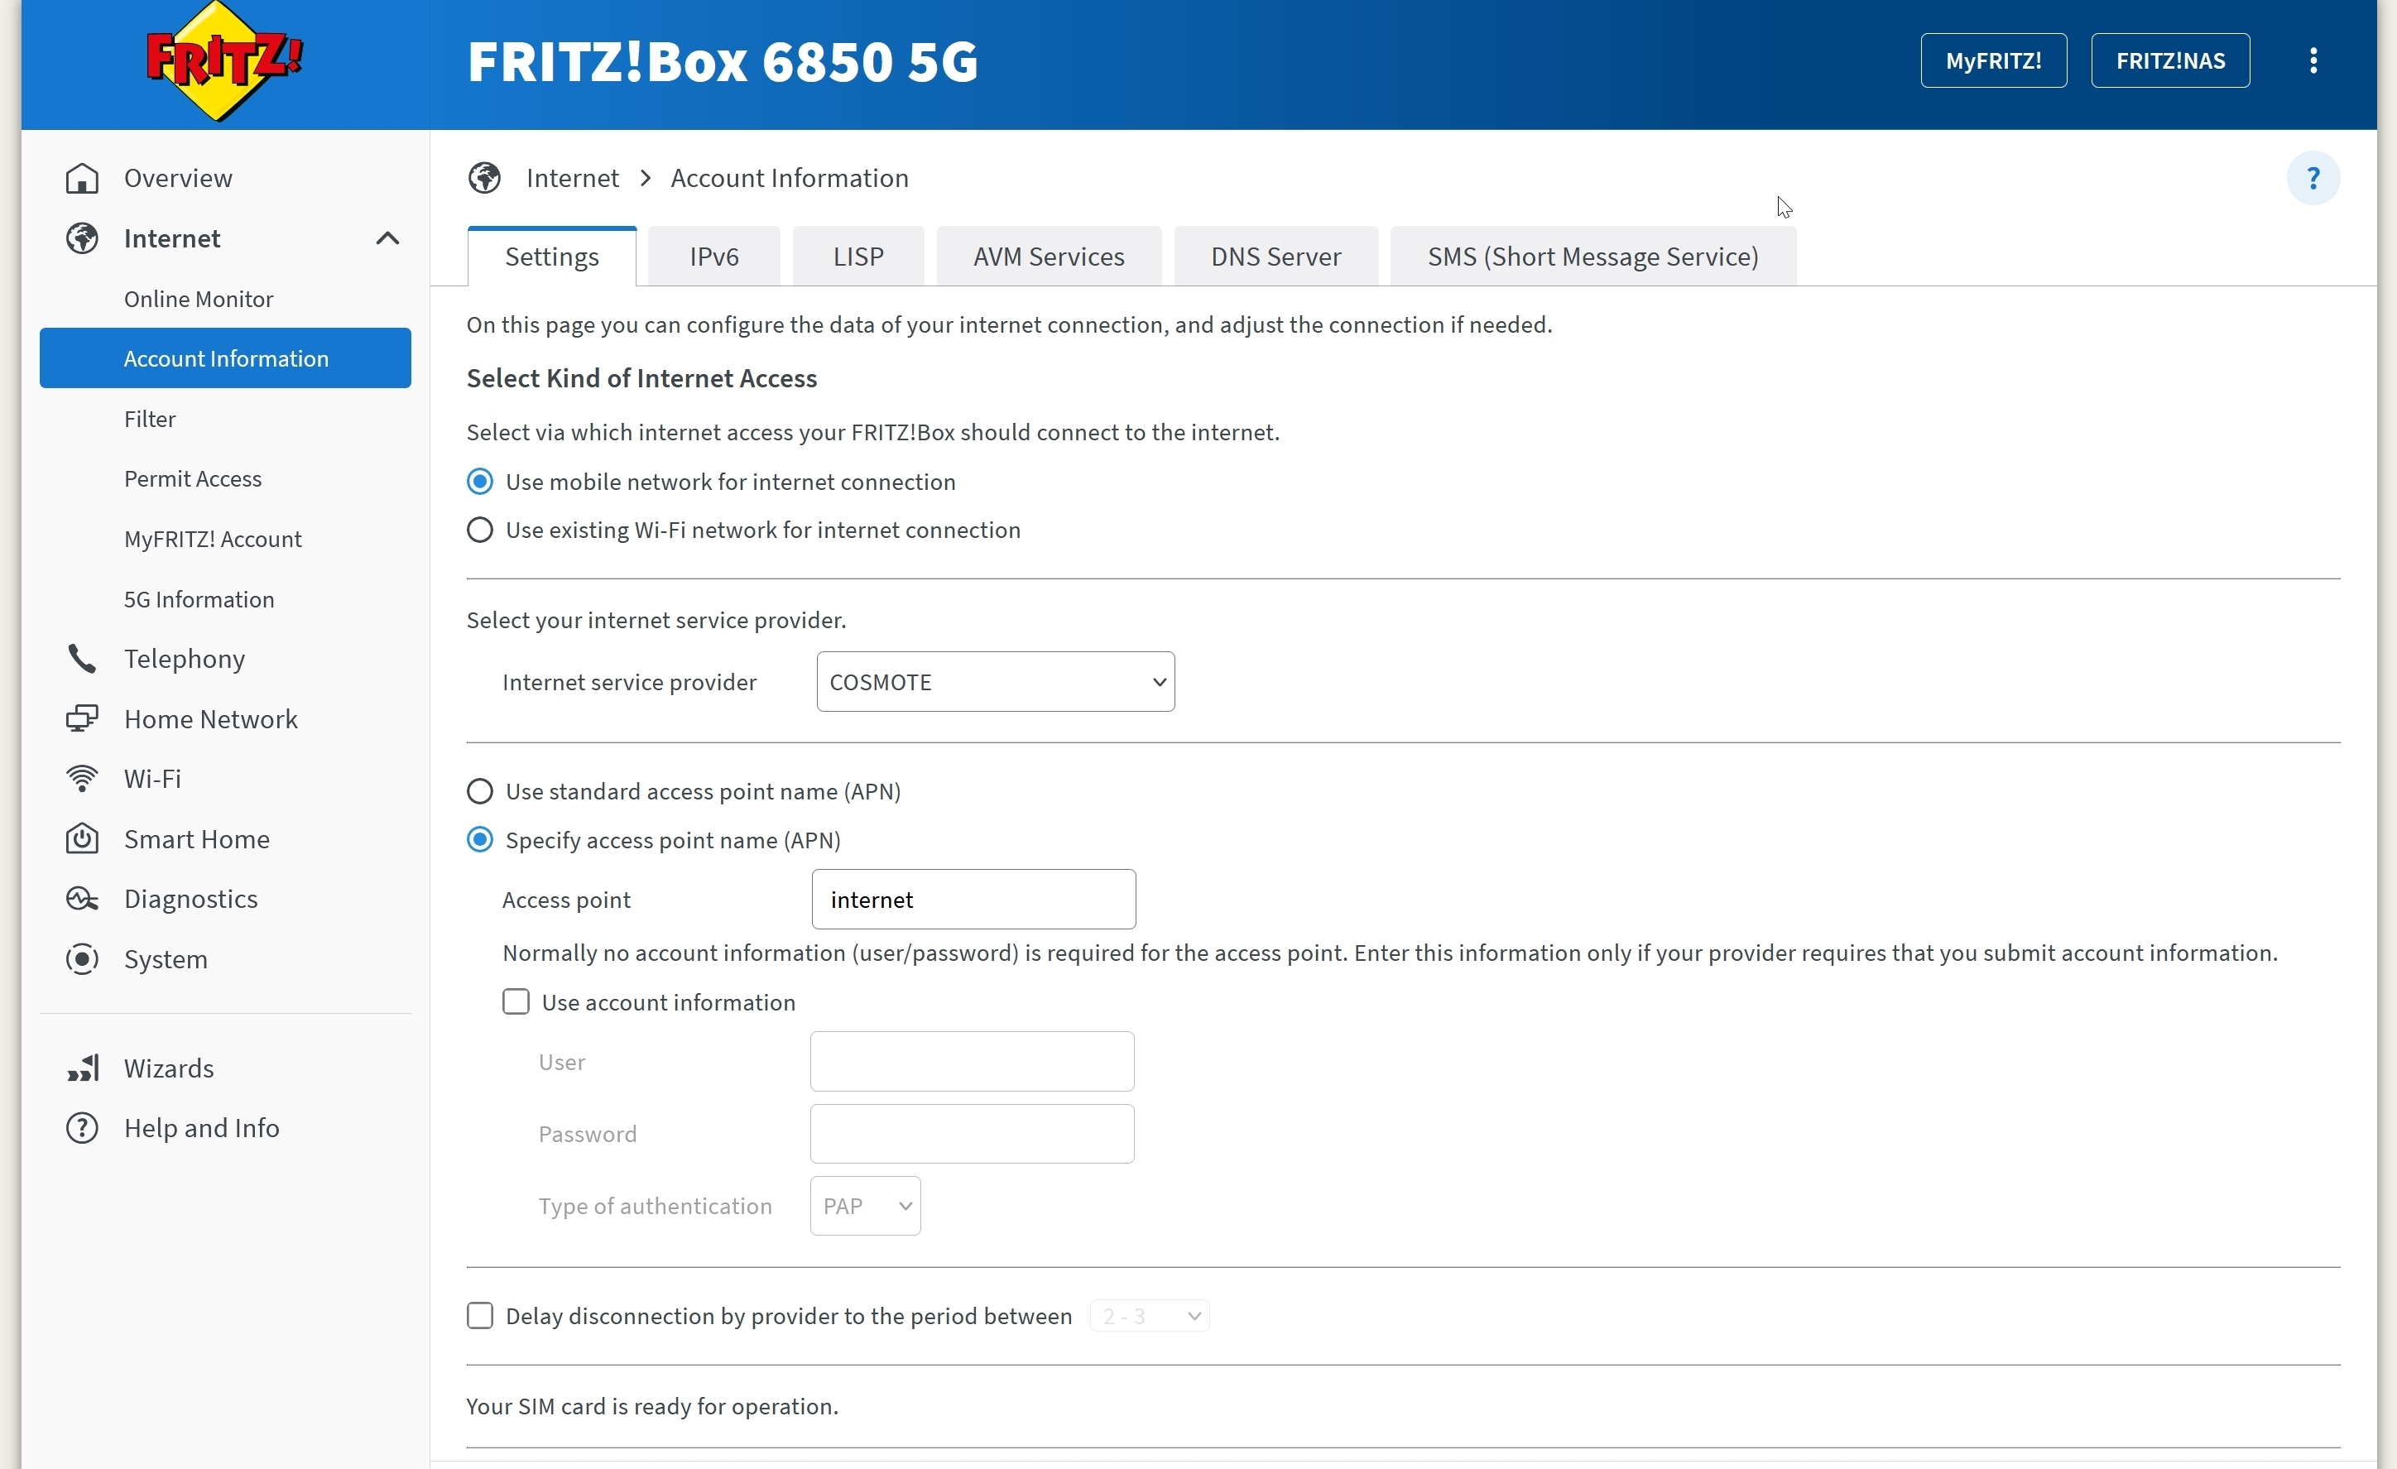Screen dimensions: 2397x1469
Task: Select Specify access point name (APN)
Action: click(479, 839)
